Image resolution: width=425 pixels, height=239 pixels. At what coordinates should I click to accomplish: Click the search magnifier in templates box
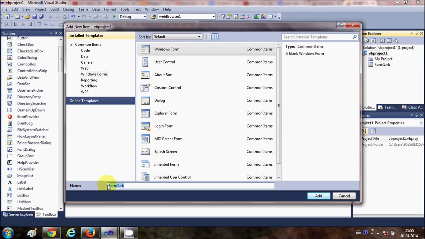coord(355,37)
